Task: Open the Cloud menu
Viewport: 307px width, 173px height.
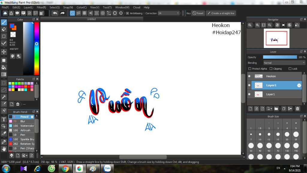Action: coord(136,7)
